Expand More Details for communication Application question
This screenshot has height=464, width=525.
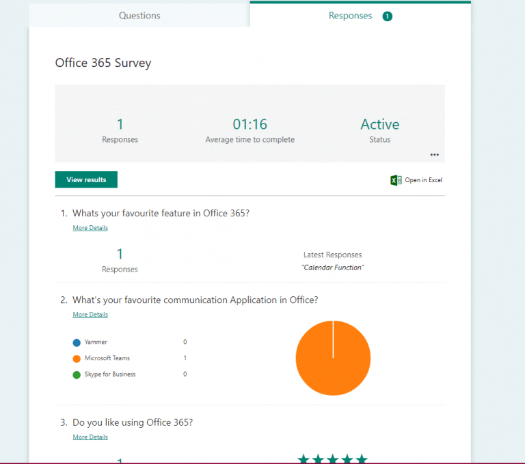pyautogui.click(x=90, y=315)
